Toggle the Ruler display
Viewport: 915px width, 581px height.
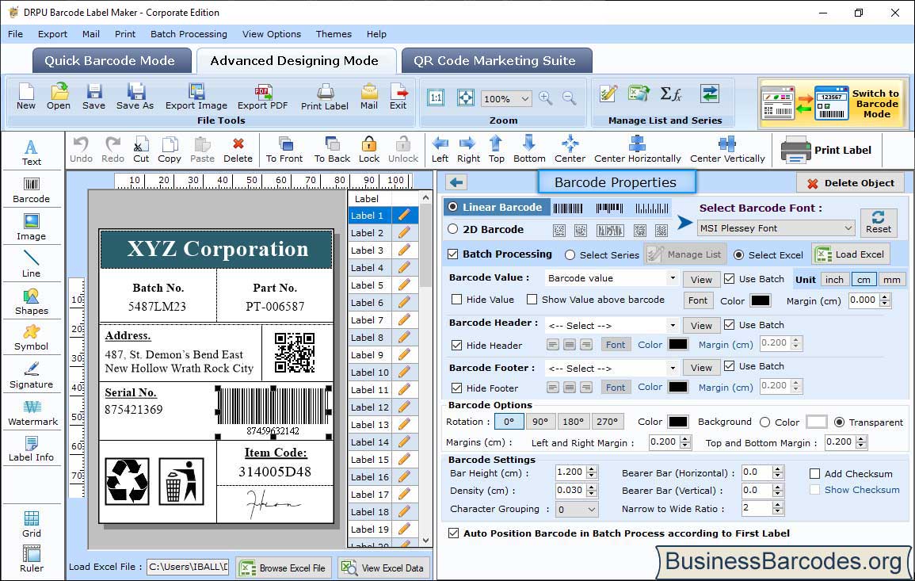click(x=32, y=559)
